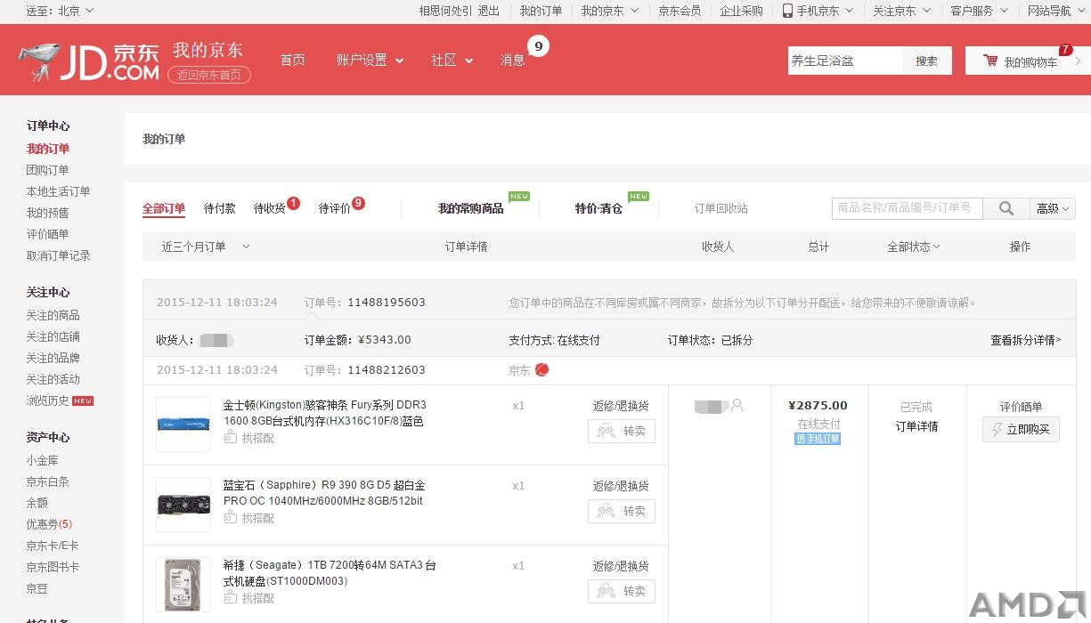Open 消息 messages in the navigation bar
The height and width of the screenshot is (623, 1091).
[513, 60]
